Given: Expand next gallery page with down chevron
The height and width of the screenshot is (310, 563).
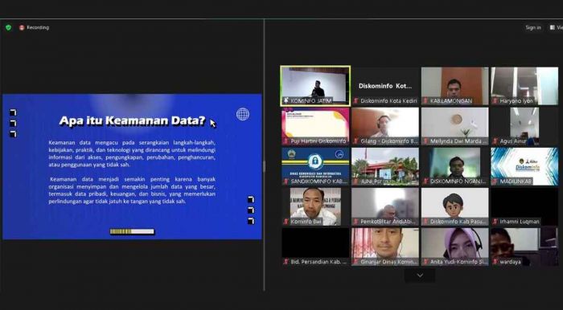Looking at the screenshot, I should tap(420, 275).
